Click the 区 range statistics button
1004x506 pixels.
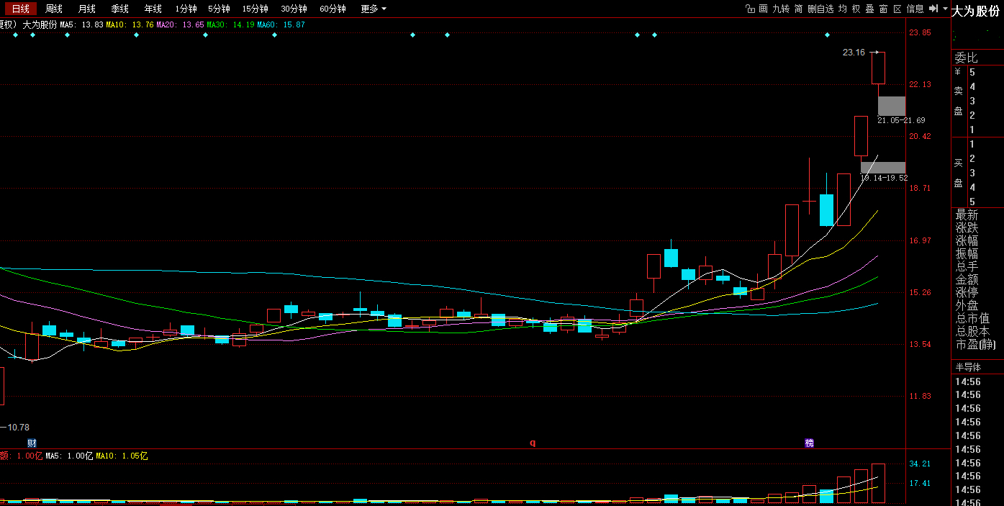click(897, 9)
